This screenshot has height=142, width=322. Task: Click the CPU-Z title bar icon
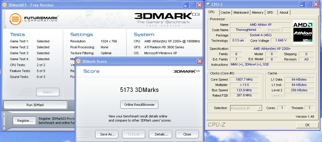click(208, 4)
